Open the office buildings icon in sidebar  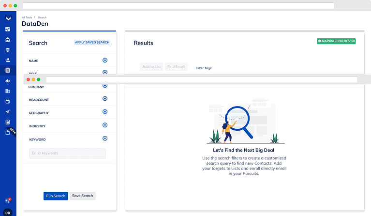8,91
